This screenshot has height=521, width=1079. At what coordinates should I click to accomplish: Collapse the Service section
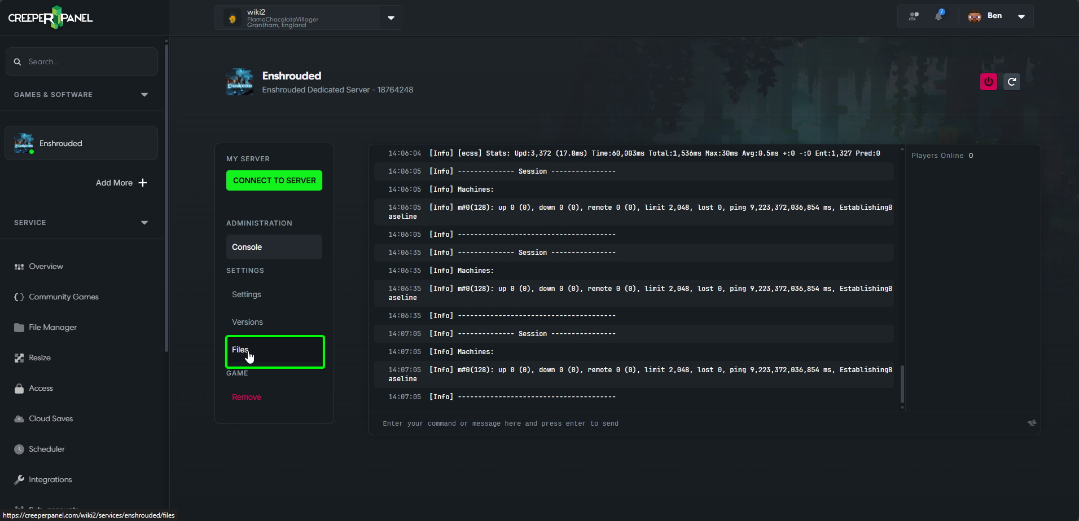[144, 223]
